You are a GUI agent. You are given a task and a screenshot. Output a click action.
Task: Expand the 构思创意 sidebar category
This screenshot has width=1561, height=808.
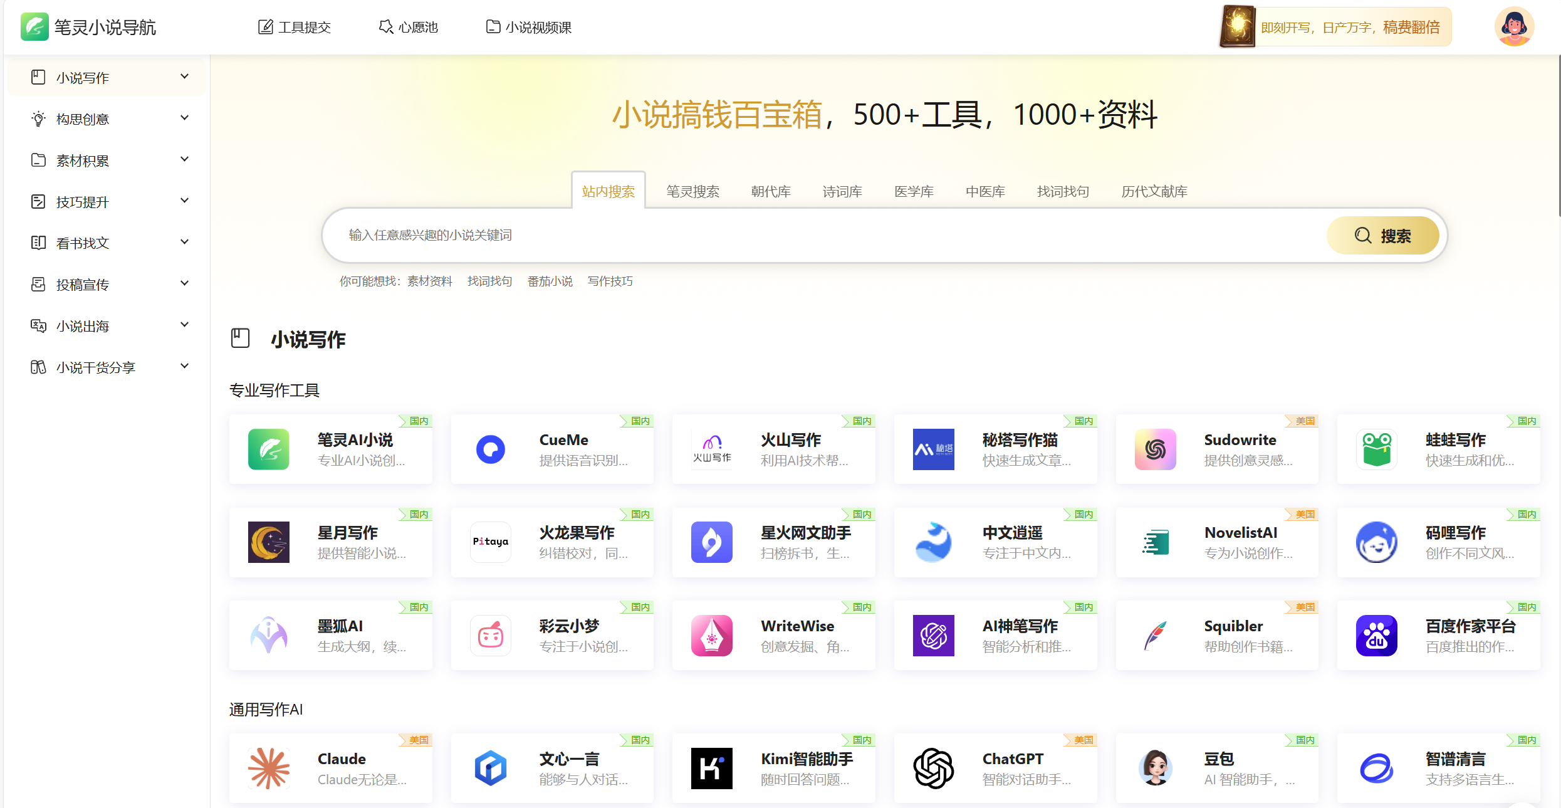[x=107, y=118]
